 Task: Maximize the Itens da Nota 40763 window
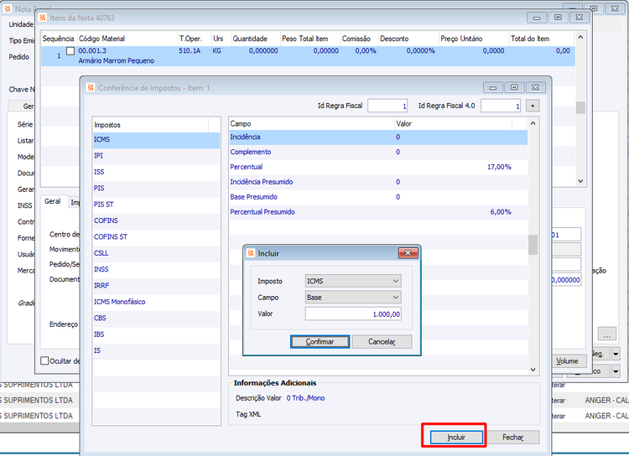[x=558, y=18]
